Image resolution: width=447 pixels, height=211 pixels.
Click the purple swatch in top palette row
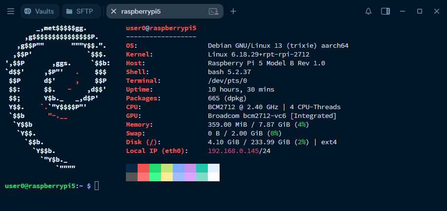click(190, 168)
